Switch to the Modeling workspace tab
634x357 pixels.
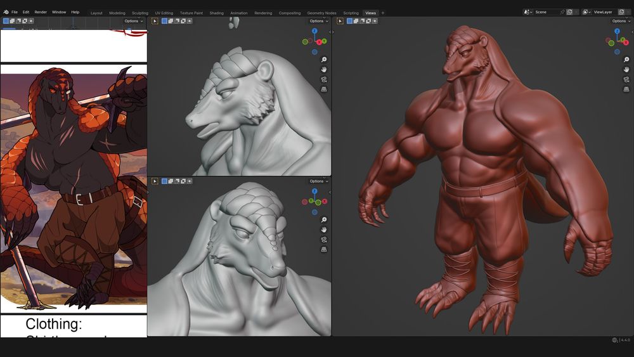click(x=117, y=13)
